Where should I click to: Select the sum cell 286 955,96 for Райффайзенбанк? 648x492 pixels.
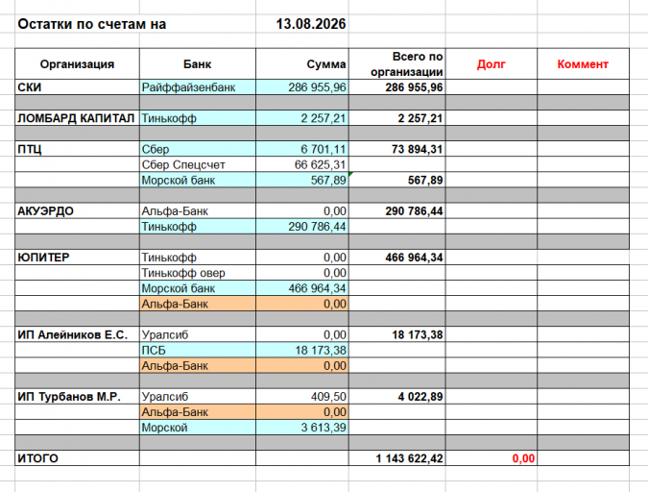coord(302,87)
